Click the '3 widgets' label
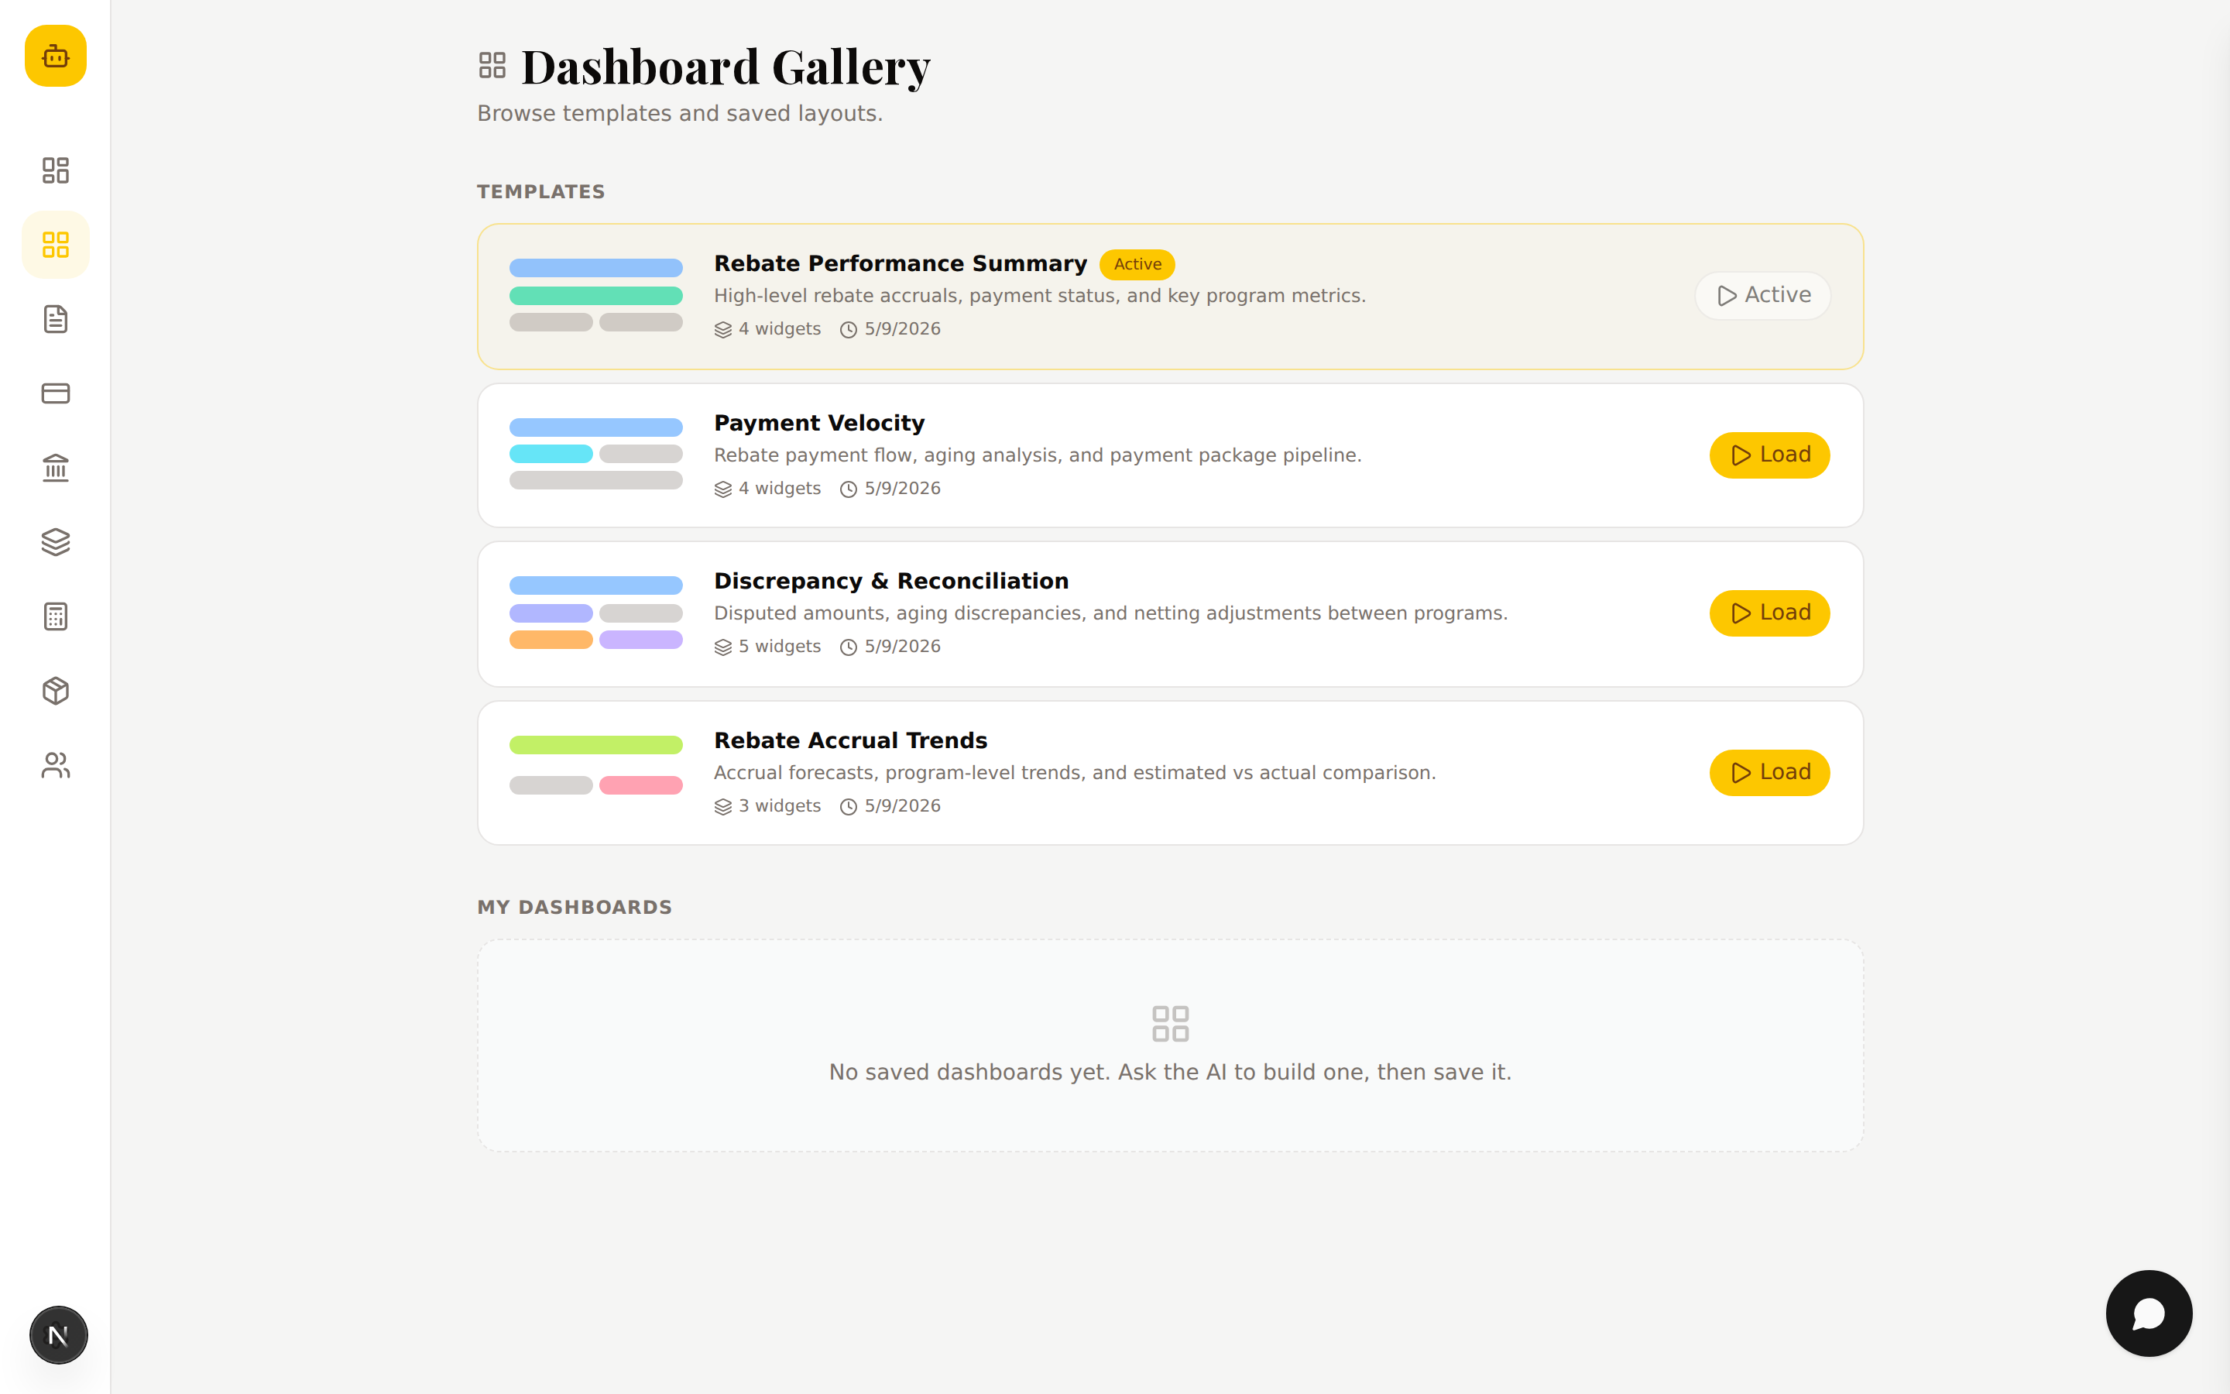 point(780,805)
